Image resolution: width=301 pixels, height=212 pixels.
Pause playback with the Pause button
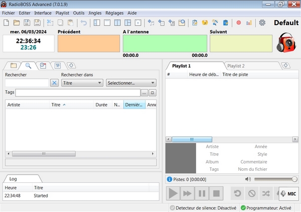click(x=202, y=193)
